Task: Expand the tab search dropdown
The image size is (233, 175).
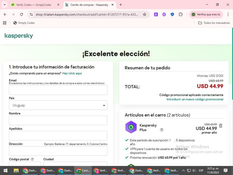Action: click(5, 5)
